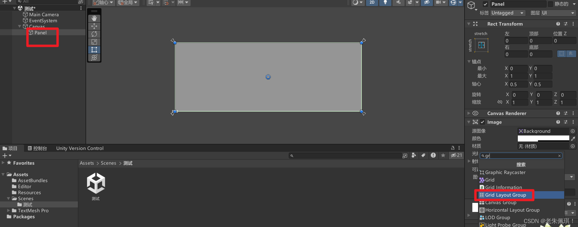
Task: Select the Rect tool
Action: [94, 50]
